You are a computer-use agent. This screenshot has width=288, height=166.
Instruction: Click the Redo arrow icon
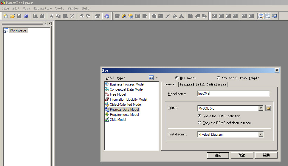88,16
